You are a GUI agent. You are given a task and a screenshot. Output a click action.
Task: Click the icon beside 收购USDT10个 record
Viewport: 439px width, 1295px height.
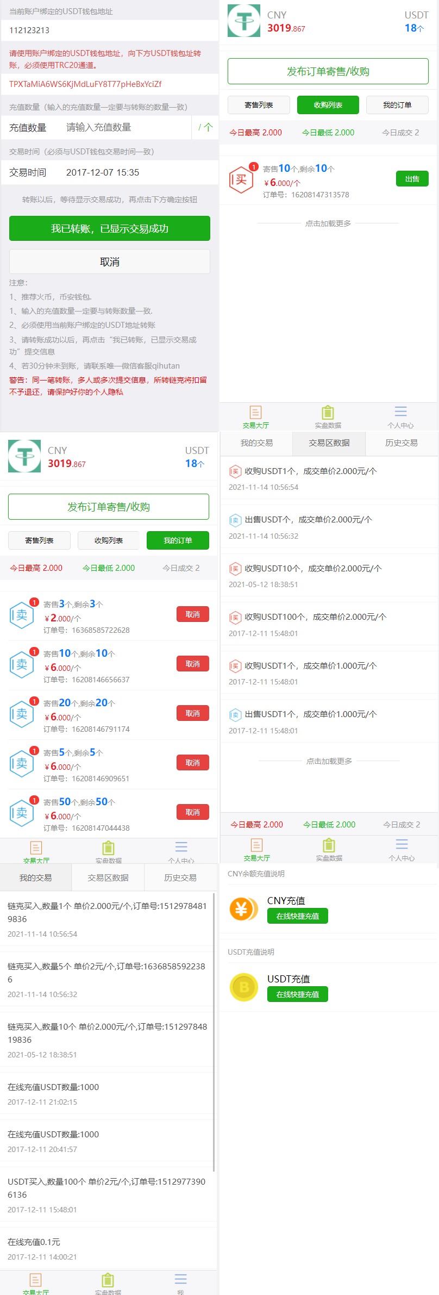[x=235, y=569]
